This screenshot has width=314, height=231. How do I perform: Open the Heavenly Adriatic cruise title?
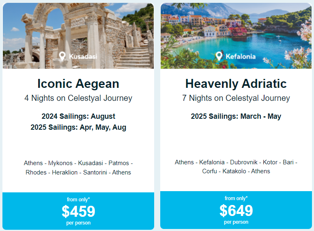[x=236, y=84]
